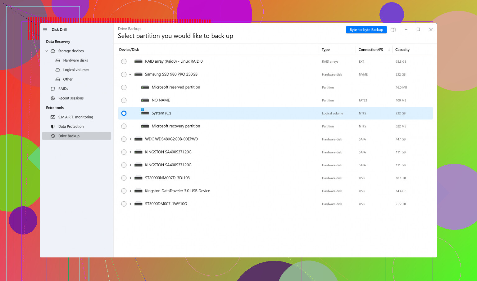Click the book help icon in title bar
This screenshot has width=477, height=281.
393,30
